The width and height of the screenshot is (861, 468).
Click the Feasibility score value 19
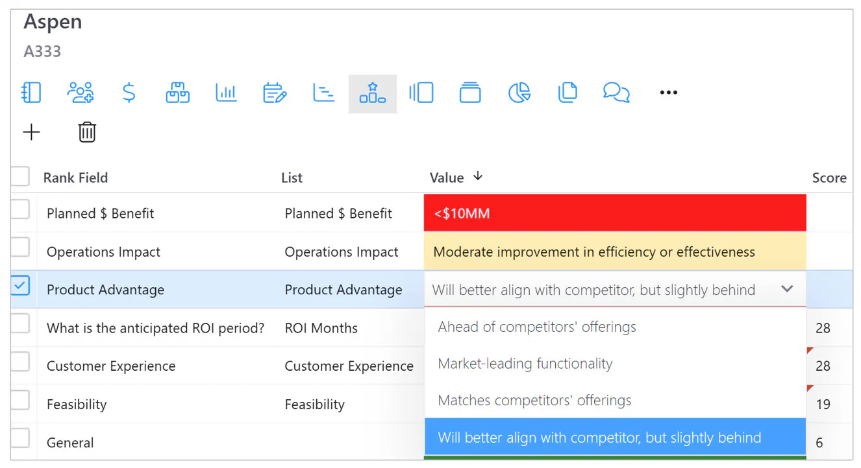(x=823, y=404)
